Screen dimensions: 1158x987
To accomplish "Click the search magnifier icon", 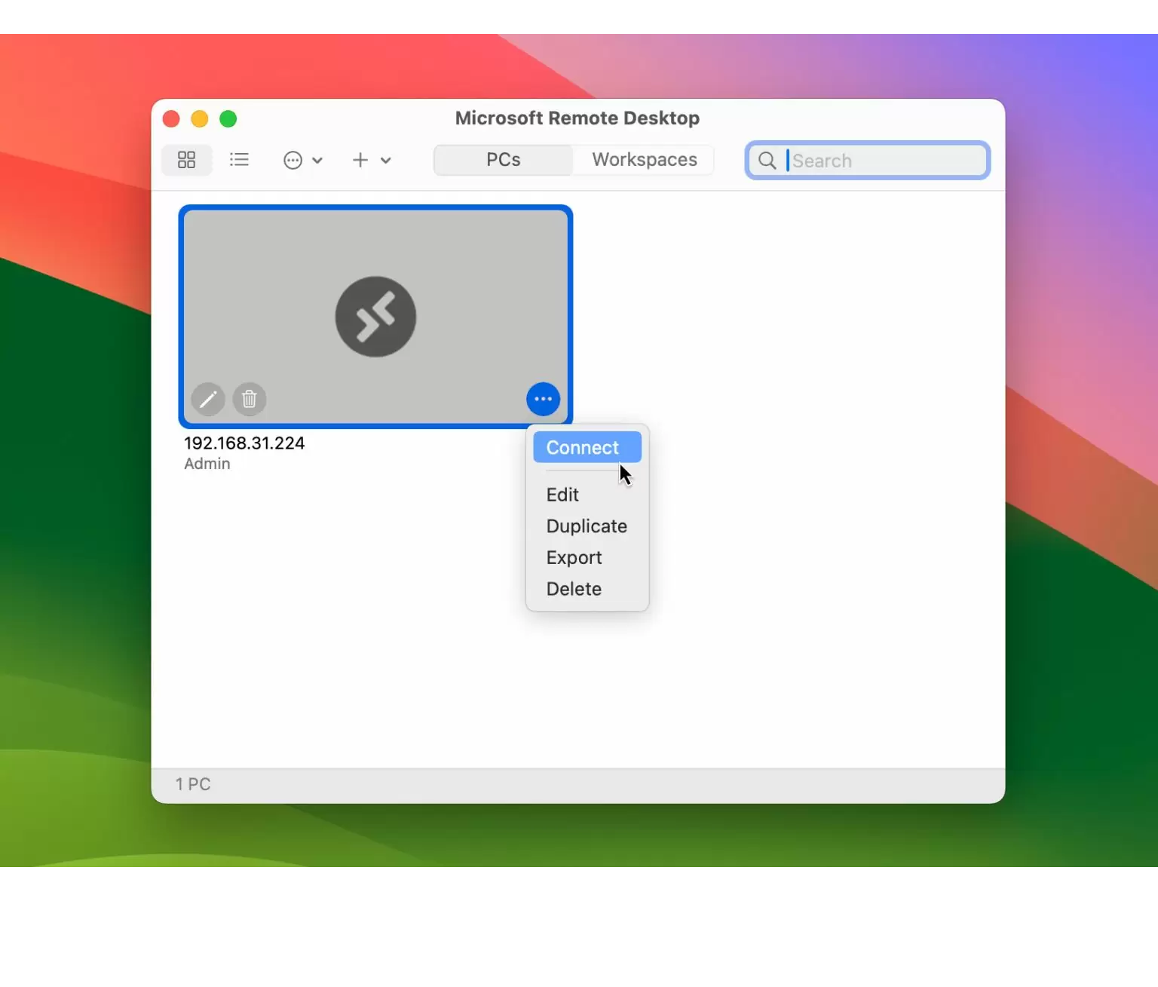I will (767, 161).
